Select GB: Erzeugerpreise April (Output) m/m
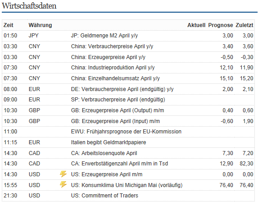258x206 pixels. [118, 110]
